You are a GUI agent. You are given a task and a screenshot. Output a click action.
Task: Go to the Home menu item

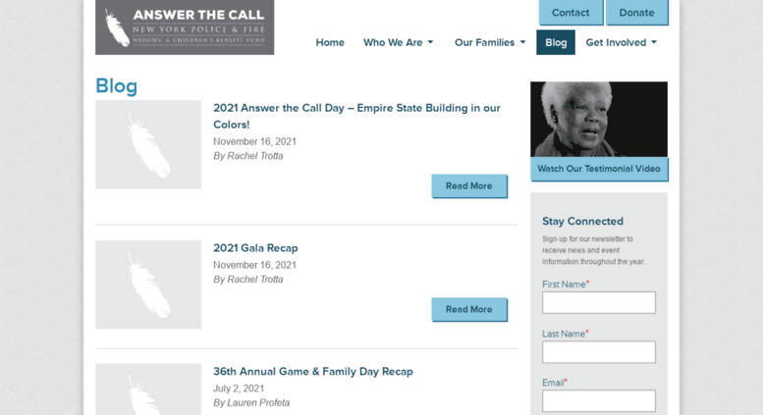[330, 42]
